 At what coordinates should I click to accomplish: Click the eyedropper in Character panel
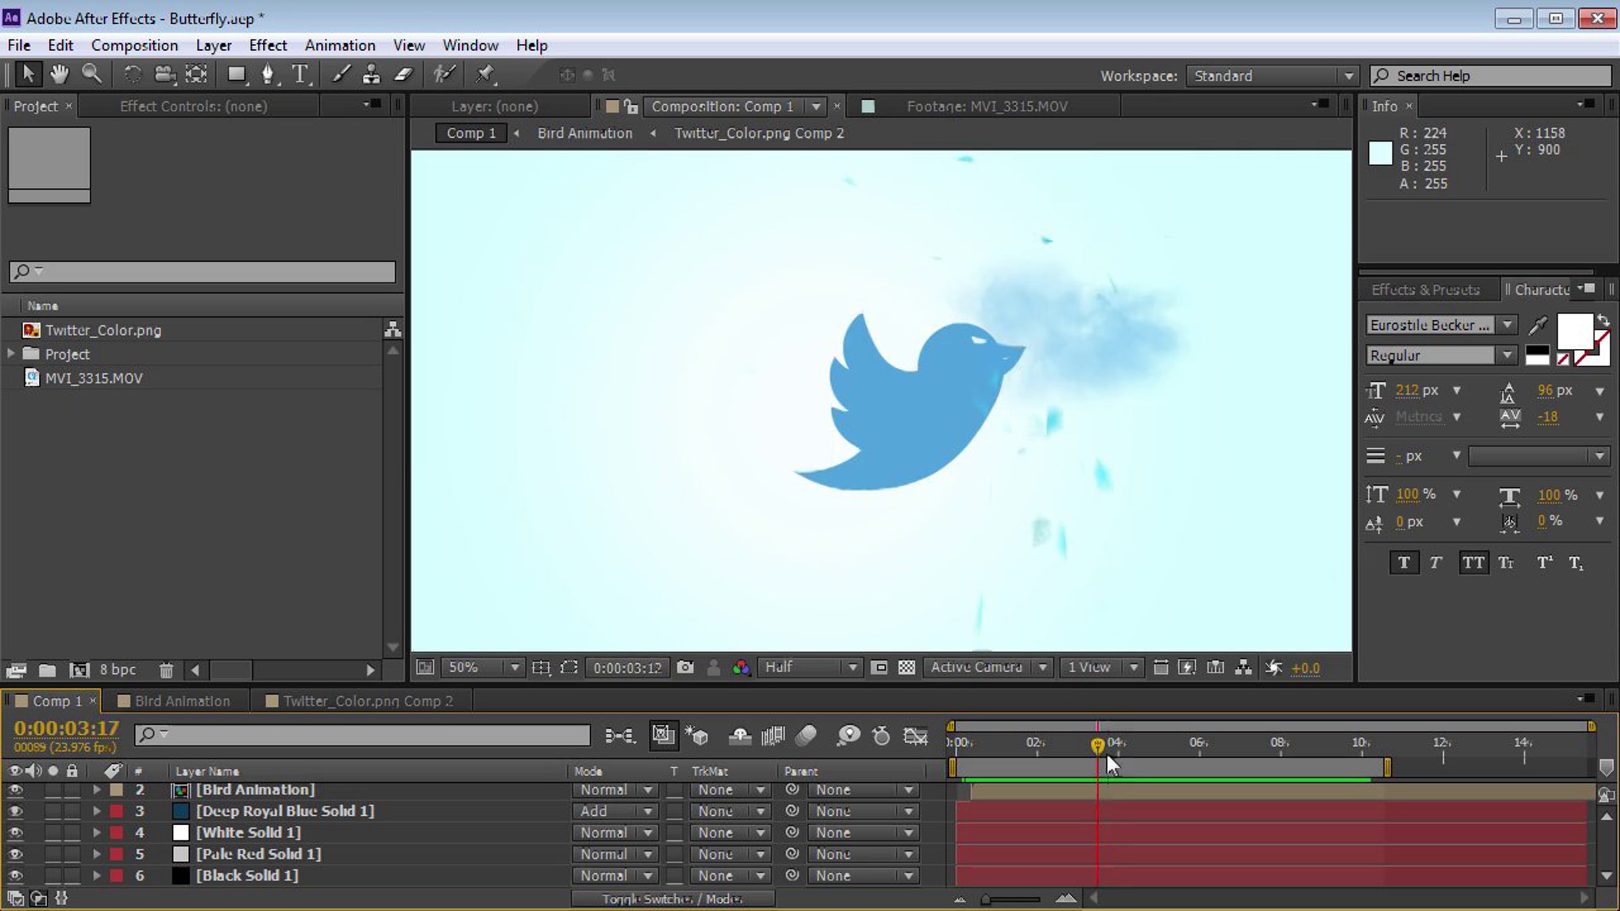click(x=1538, y=325)
